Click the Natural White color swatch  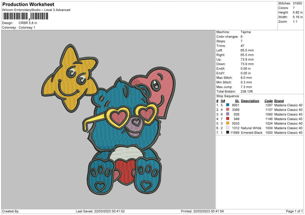228,128
